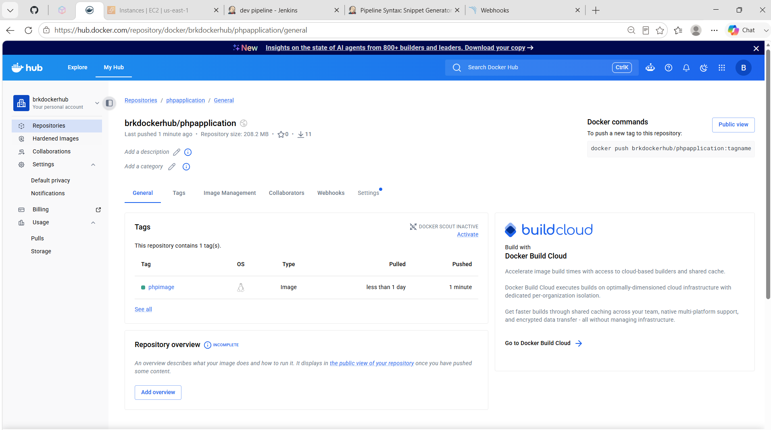
Task: Click the Repositories breadcrumb link
Action: pos(141,101)
